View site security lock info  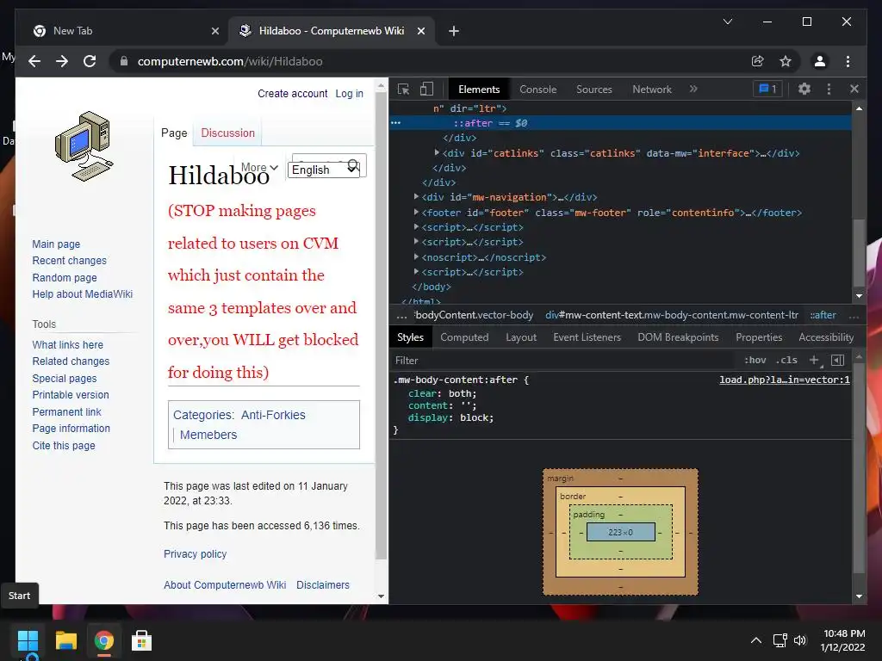coord(124,61)
